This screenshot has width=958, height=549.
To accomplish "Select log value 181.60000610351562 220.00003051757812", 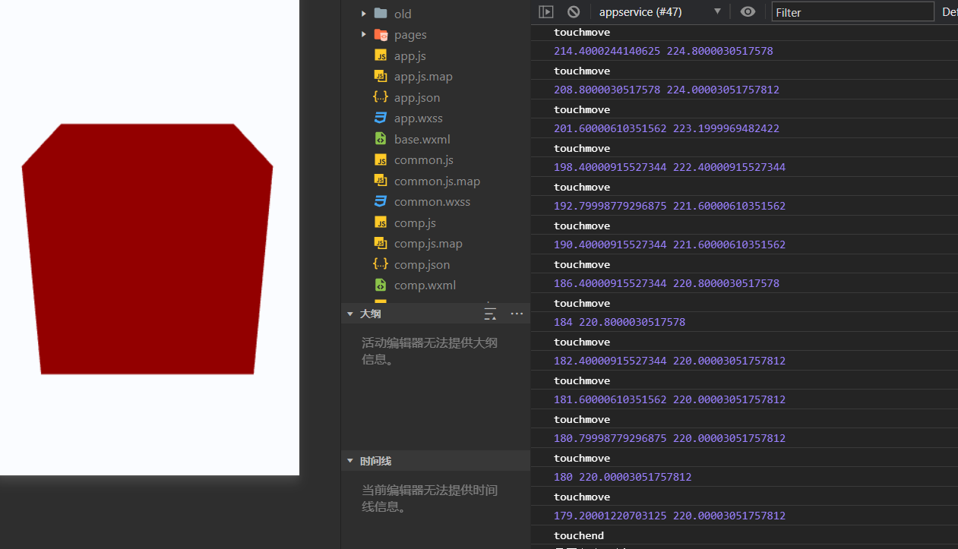I will coord(669,399).
